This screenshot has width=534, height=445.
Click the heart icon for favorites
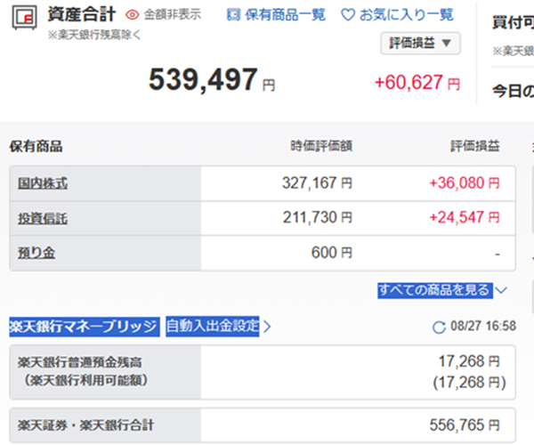pyautogui.click(x=347, y=15)
